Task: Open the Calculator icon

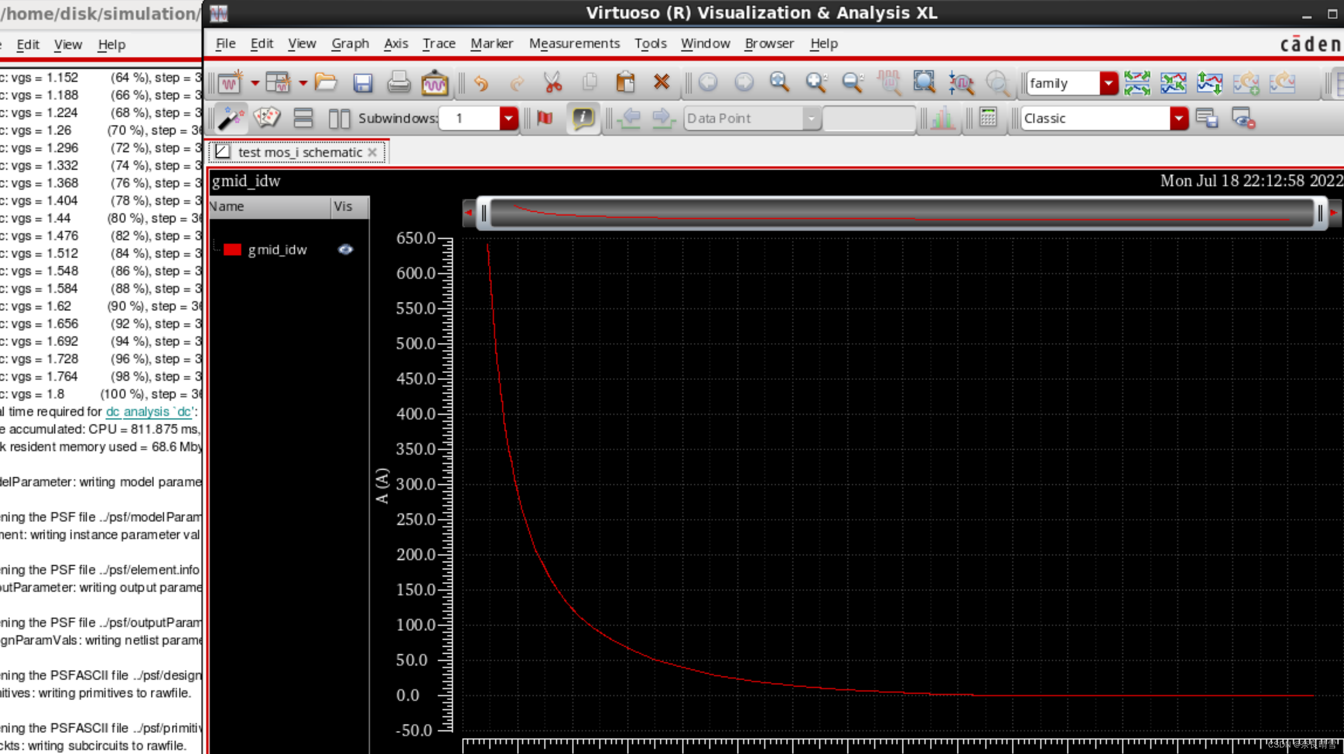Action: (x=988, y=118)
